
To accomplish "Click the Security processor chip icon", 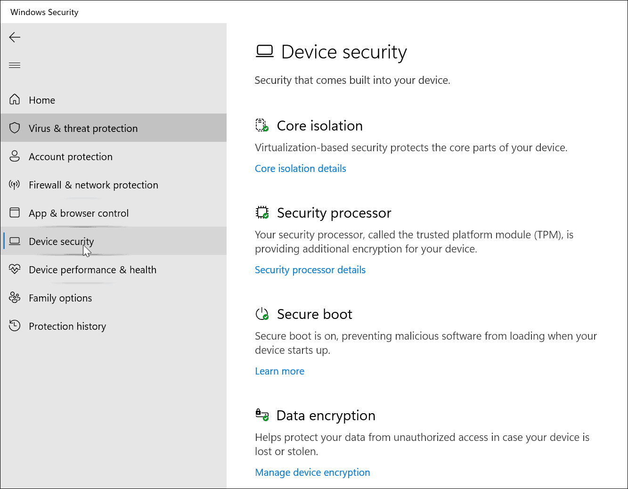I will pyautogui.click(x=262, y=212).
